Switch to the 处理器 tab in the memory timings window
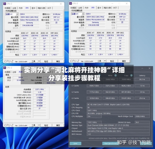The image size is (155, 149). [7, 72]
